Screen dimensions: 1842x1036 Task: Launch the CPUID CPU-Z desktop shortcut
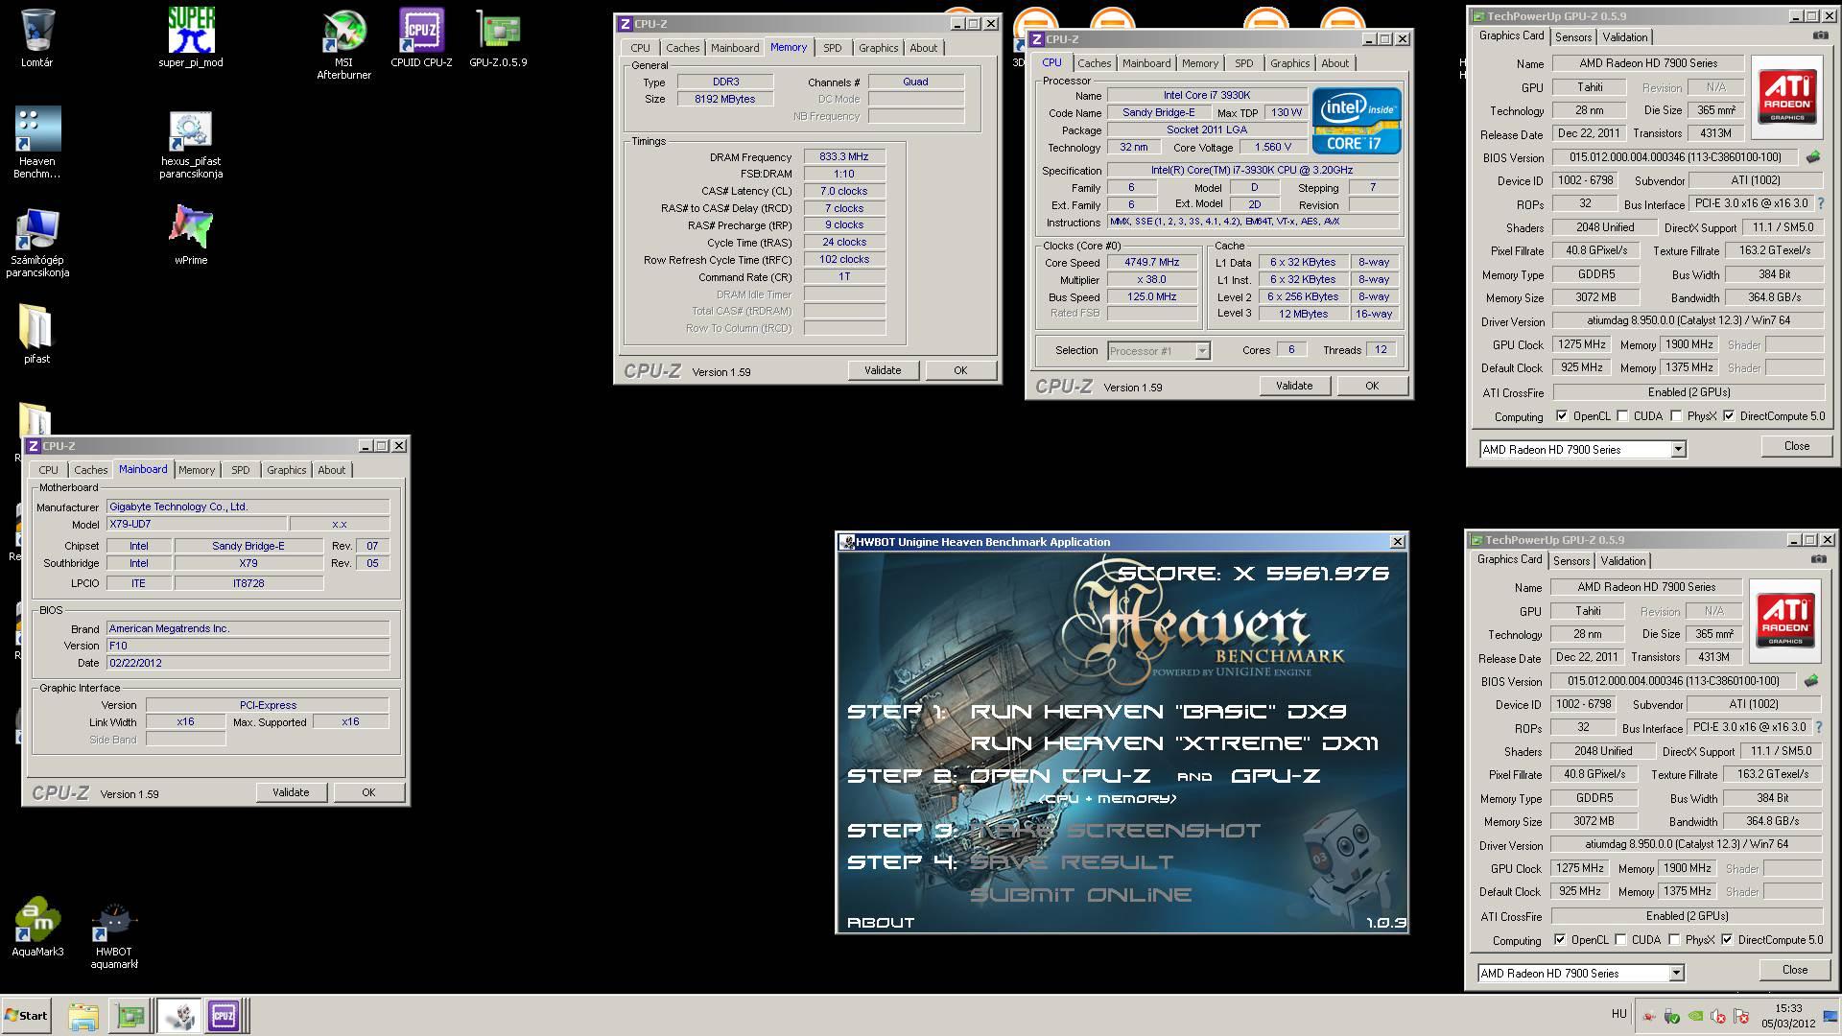pos(421,38)
